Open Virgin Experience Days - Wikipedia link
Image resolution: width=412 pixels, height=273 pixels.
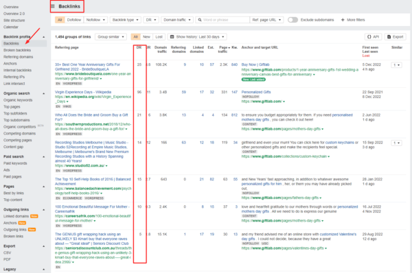(x=83, y=92)
